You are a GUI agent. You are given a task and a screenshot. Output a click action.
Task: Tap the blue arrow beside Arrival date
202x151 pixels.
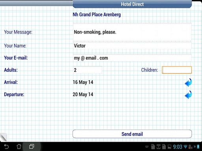coord(188,83)
